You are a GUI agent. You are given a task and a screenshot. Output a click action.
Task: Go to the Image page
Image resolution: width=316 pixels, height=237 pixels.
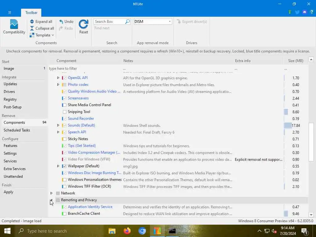(x=24, y=69)
